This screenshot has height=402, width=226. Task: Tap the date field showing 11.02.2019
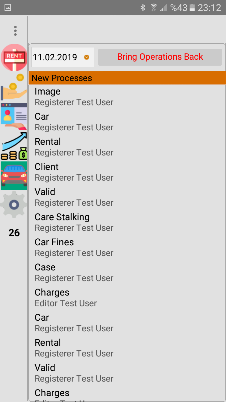point(55,57)
